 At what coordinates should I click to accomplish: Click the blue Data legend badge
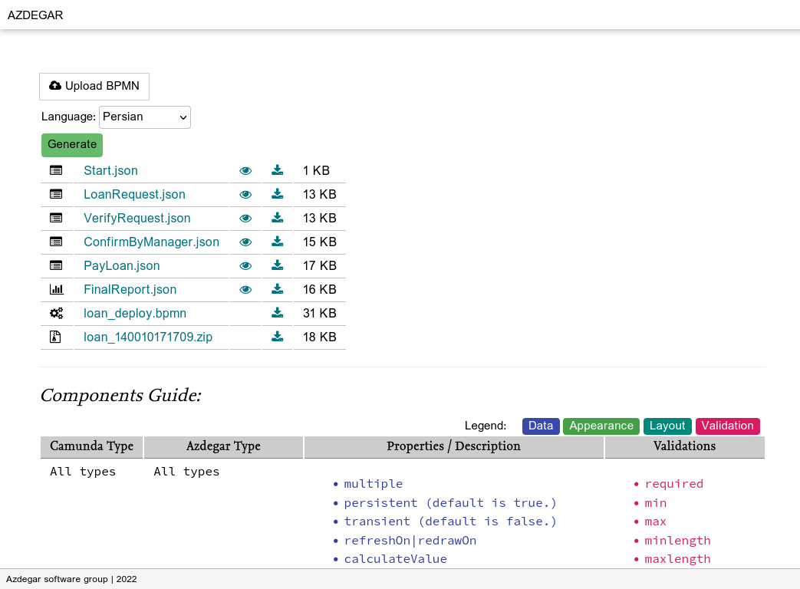(x=541, y=426)
